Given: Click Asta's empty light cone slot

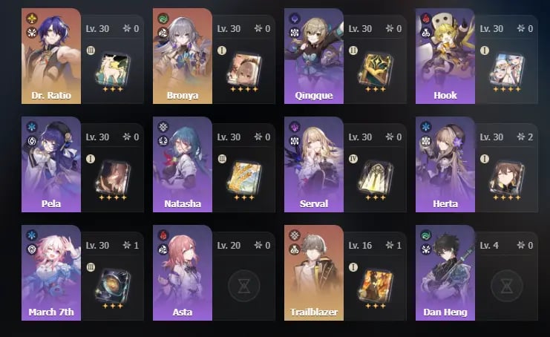Looking at the screenshot, I should coord(244,286).
